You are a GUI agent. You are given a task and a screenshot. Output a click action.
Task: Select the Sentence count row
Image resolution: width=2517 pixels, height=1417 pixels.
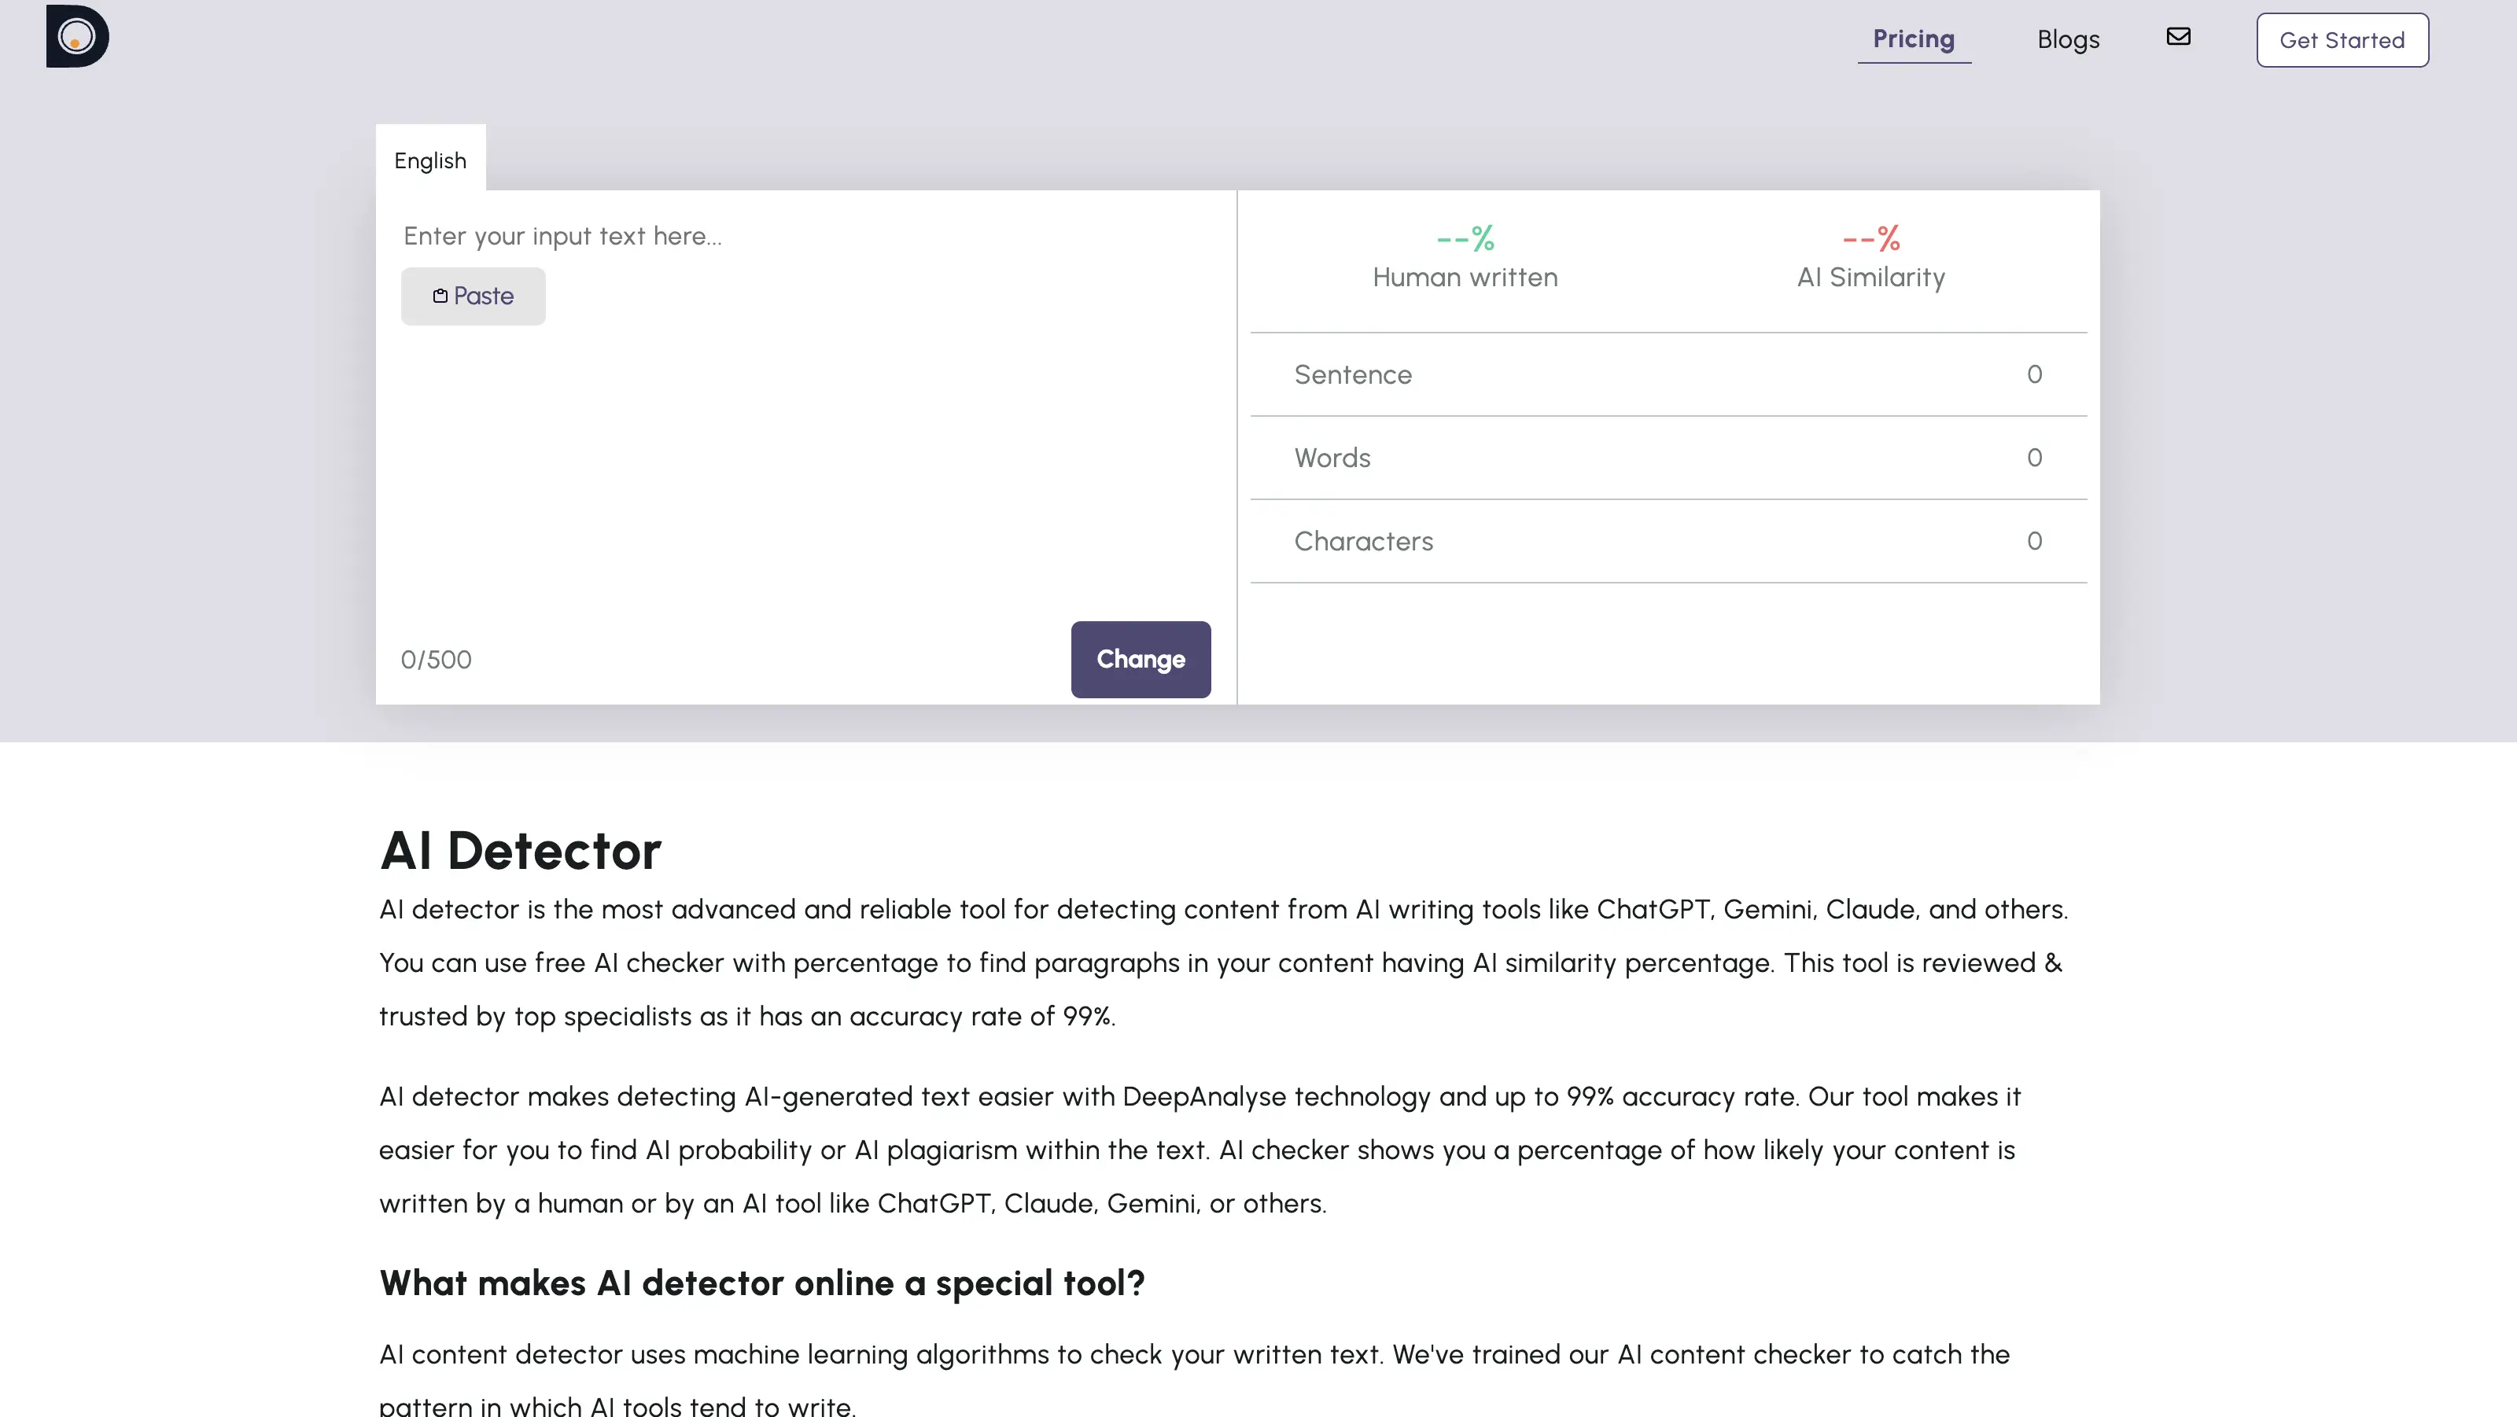[1667, 375]
